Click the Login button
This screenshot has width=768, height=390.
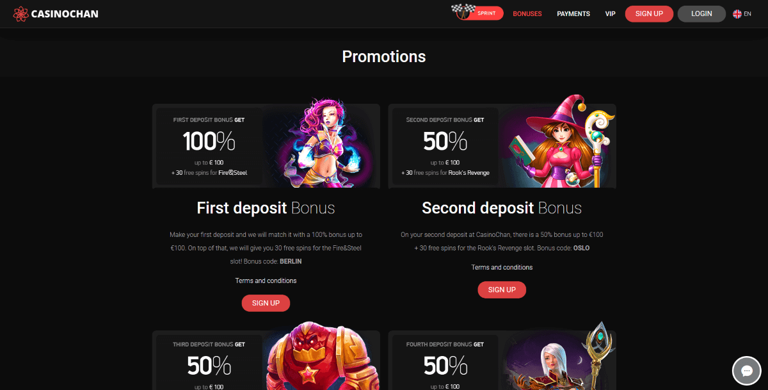point(701,13)
